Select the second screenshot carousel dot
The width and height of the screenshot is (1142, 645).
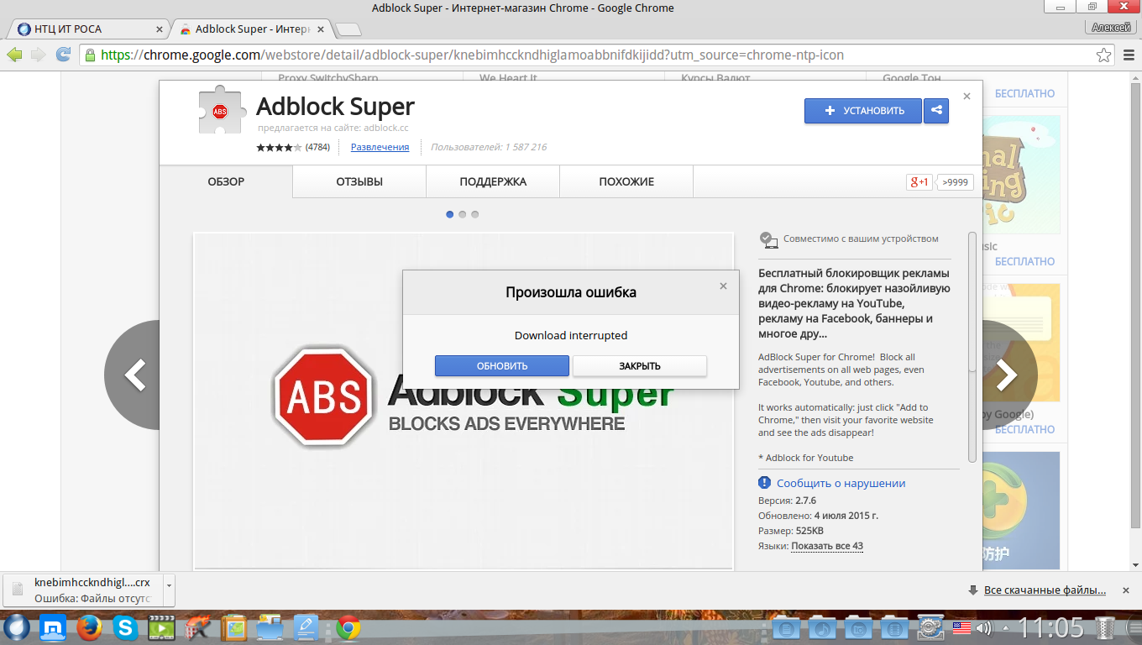coord(463,214)
